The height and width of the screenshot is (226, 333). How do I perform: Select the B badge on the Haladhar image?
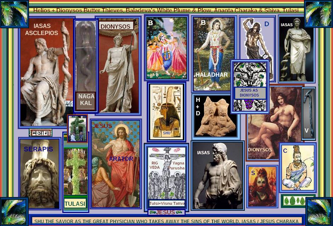point(203,22)
